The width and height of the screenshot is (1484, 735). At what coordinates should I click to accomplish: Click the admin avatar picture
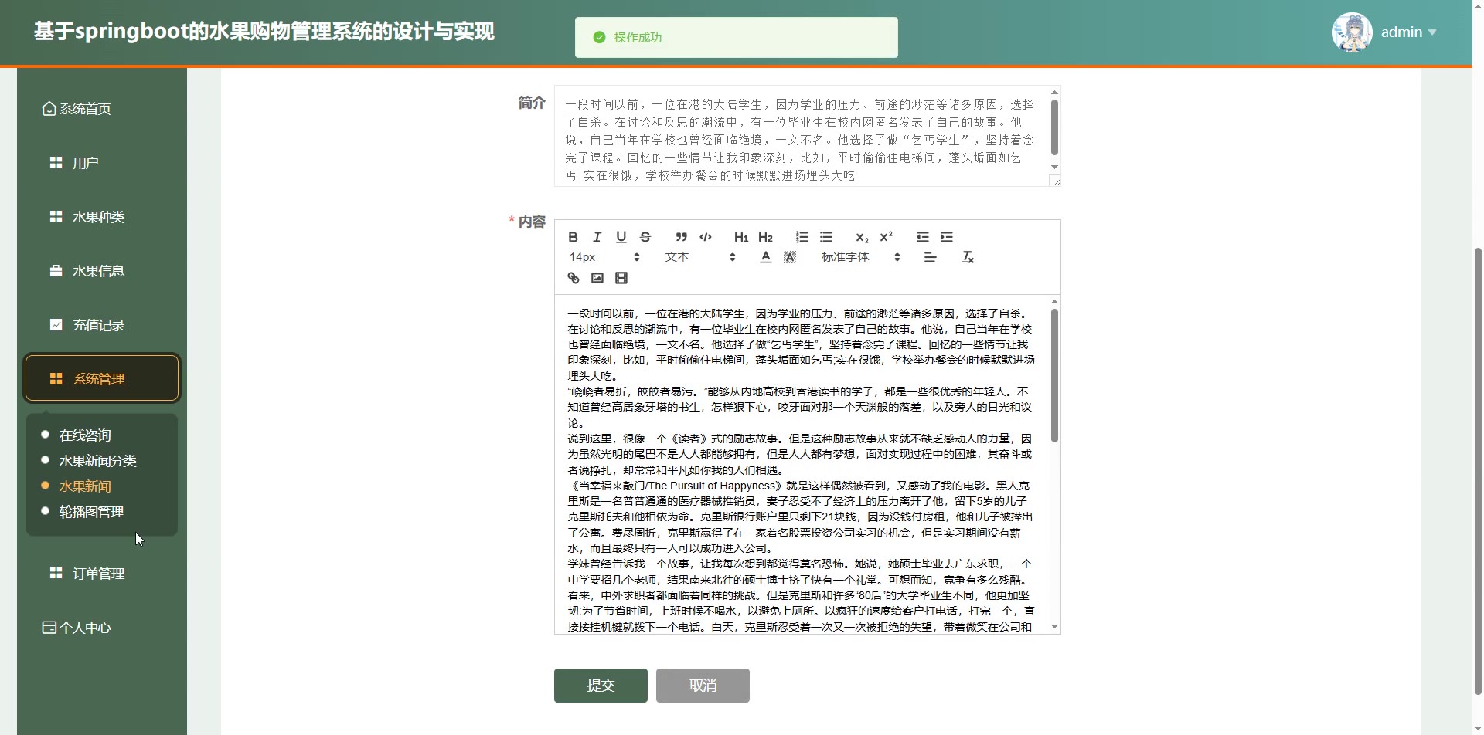pos(1352,32)
